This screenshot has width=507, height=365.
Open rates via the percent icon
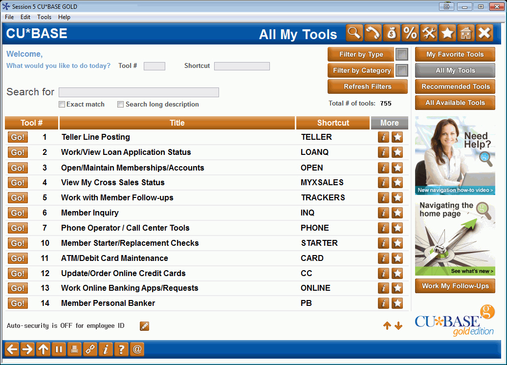click(x=410, y=33)
